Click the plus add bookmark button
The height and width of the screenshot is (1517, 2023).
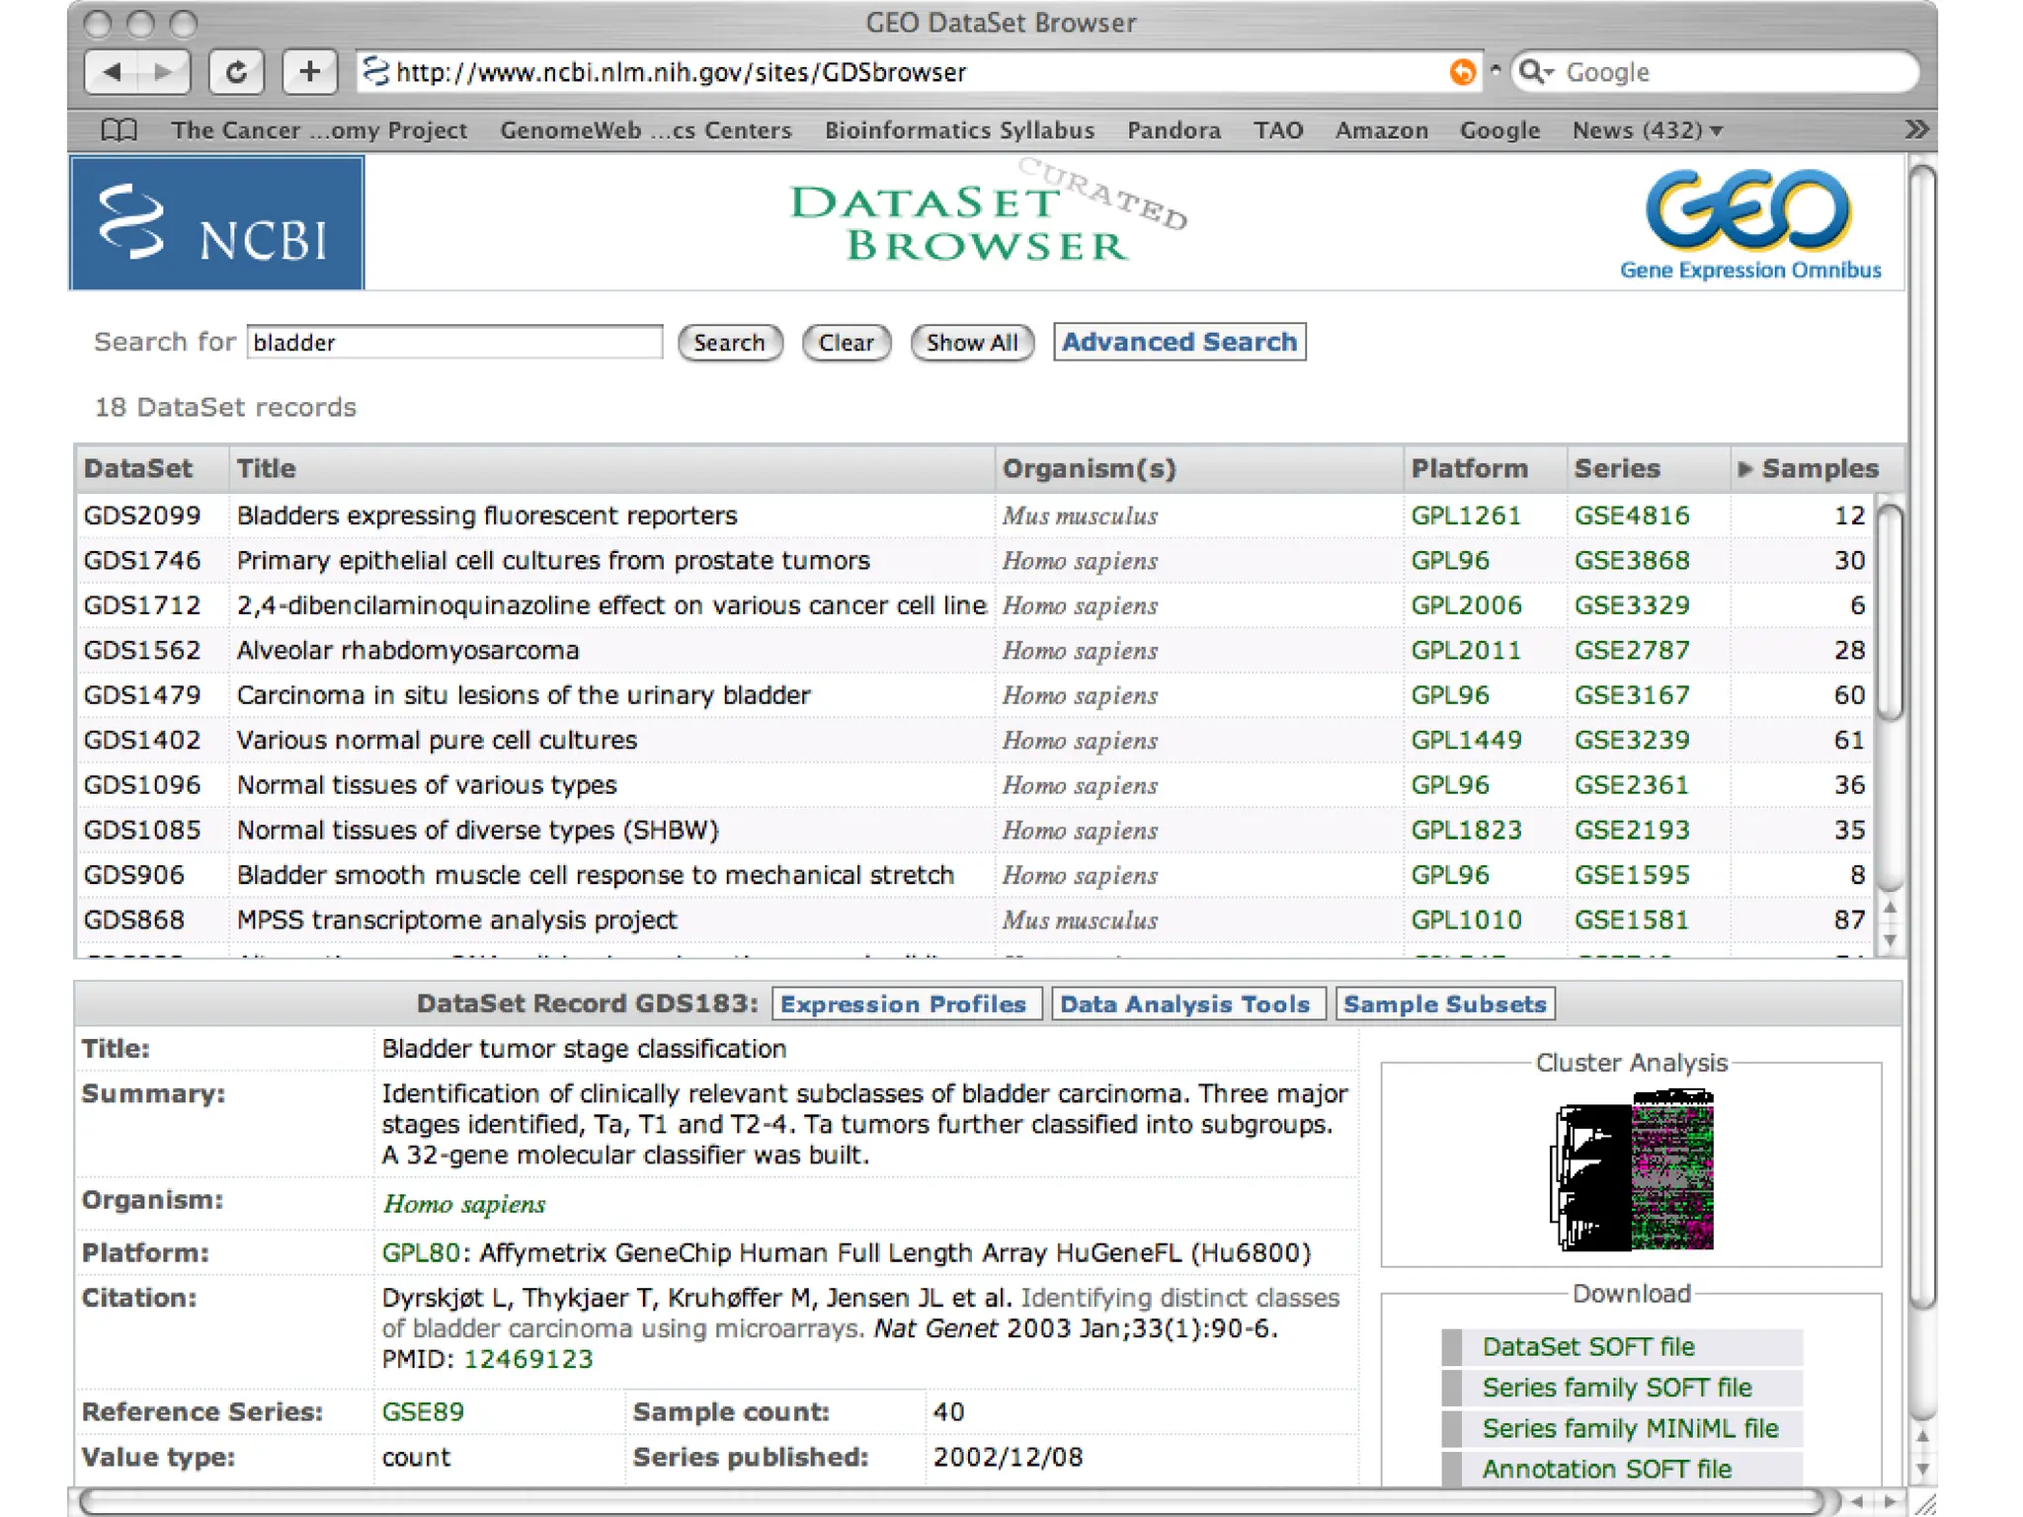click(309, 72)
